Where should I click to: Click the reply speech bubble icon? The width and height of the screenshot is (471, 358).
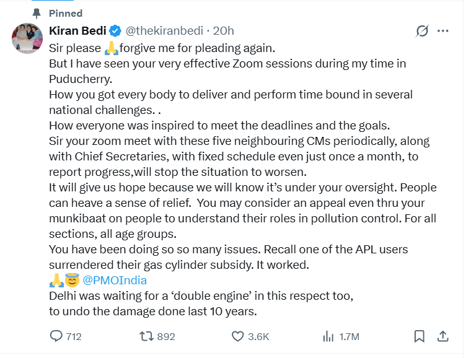[56, 336]
